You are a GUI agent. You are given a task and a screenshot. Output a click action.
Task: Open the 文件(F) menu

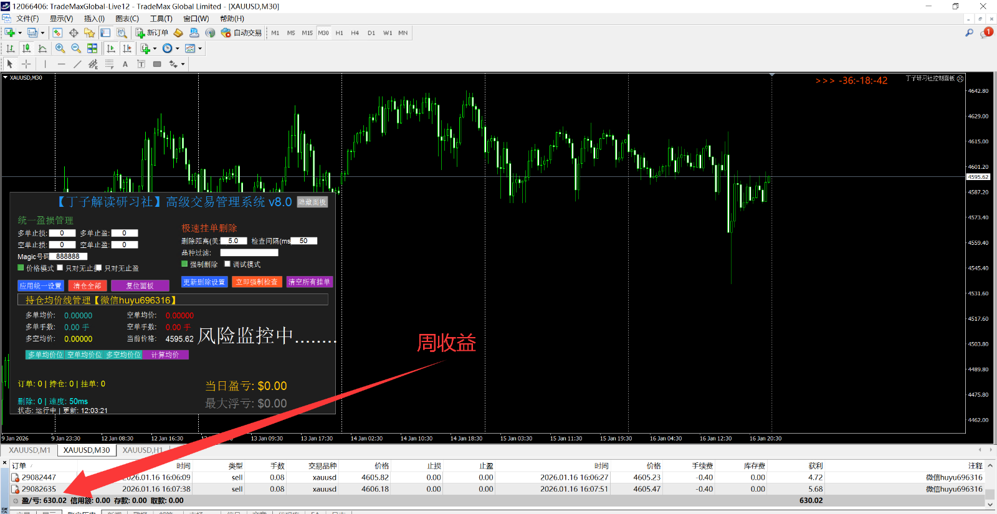27,19
